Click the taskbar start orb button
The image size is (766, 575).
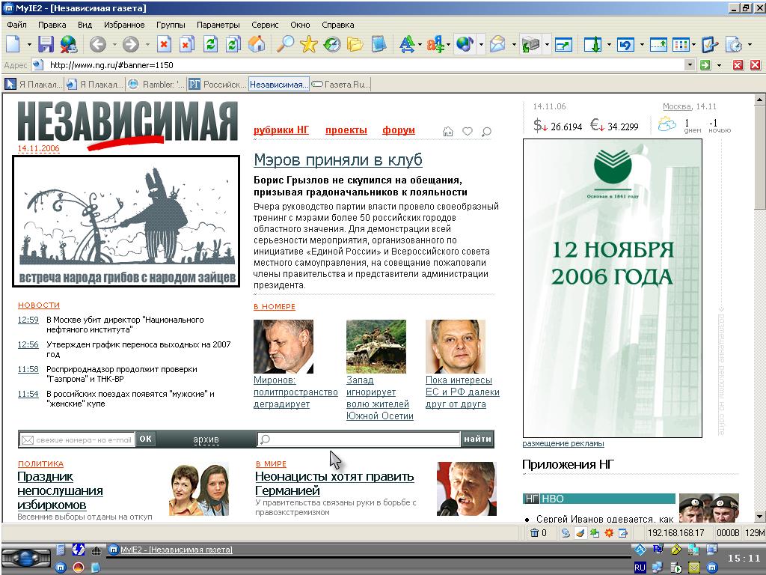pos(26,557)
